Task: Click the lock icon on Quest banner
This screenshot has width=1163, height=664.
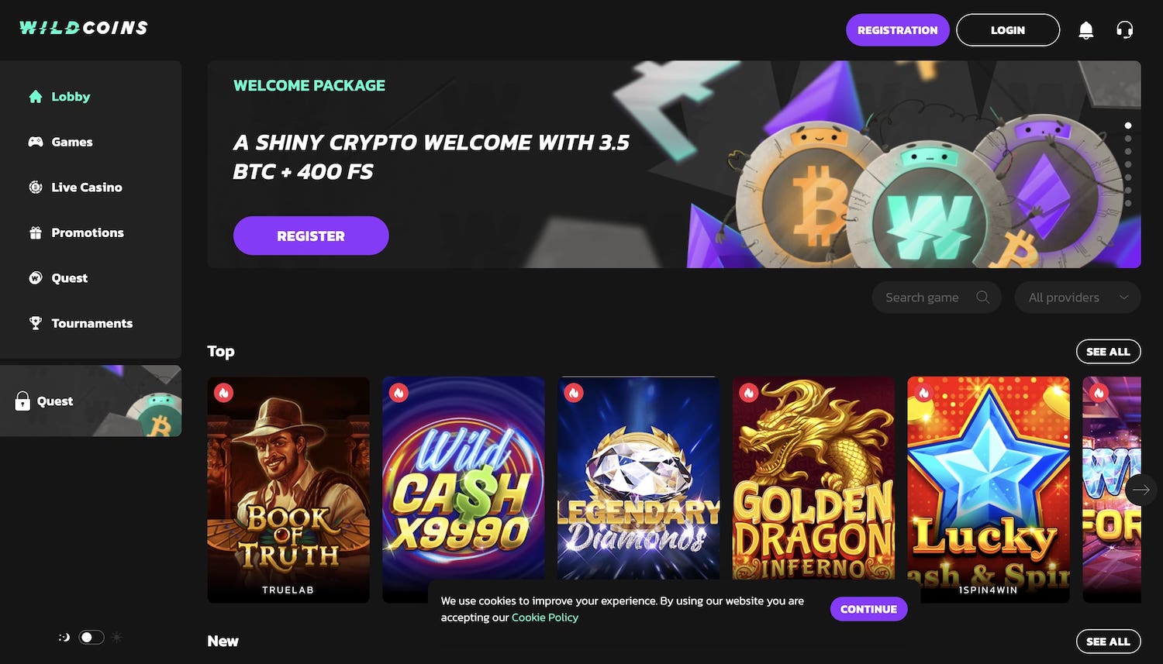Action: [x=22, y=401]
